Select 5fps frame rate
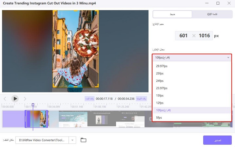Viewport: 235px width, 147px height. pyautogui.click(x=192, y=118)
